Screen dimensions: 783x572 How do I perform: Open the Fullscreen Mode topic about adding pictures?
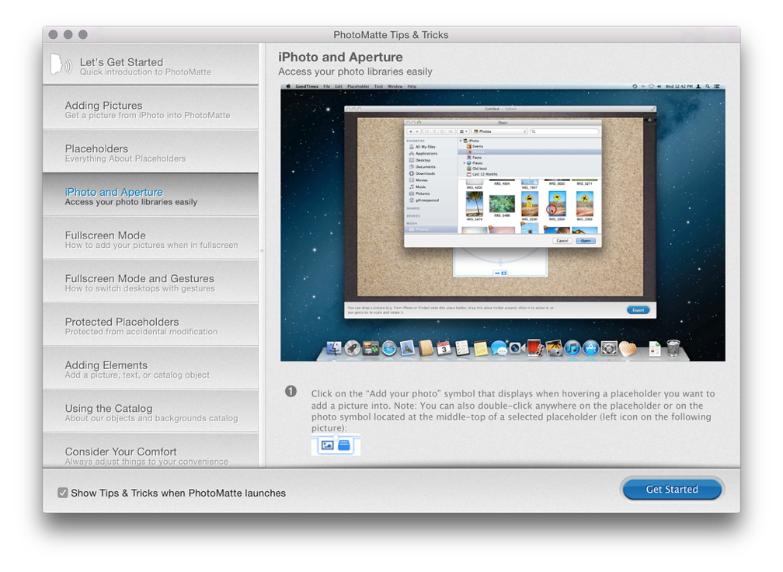151,239
